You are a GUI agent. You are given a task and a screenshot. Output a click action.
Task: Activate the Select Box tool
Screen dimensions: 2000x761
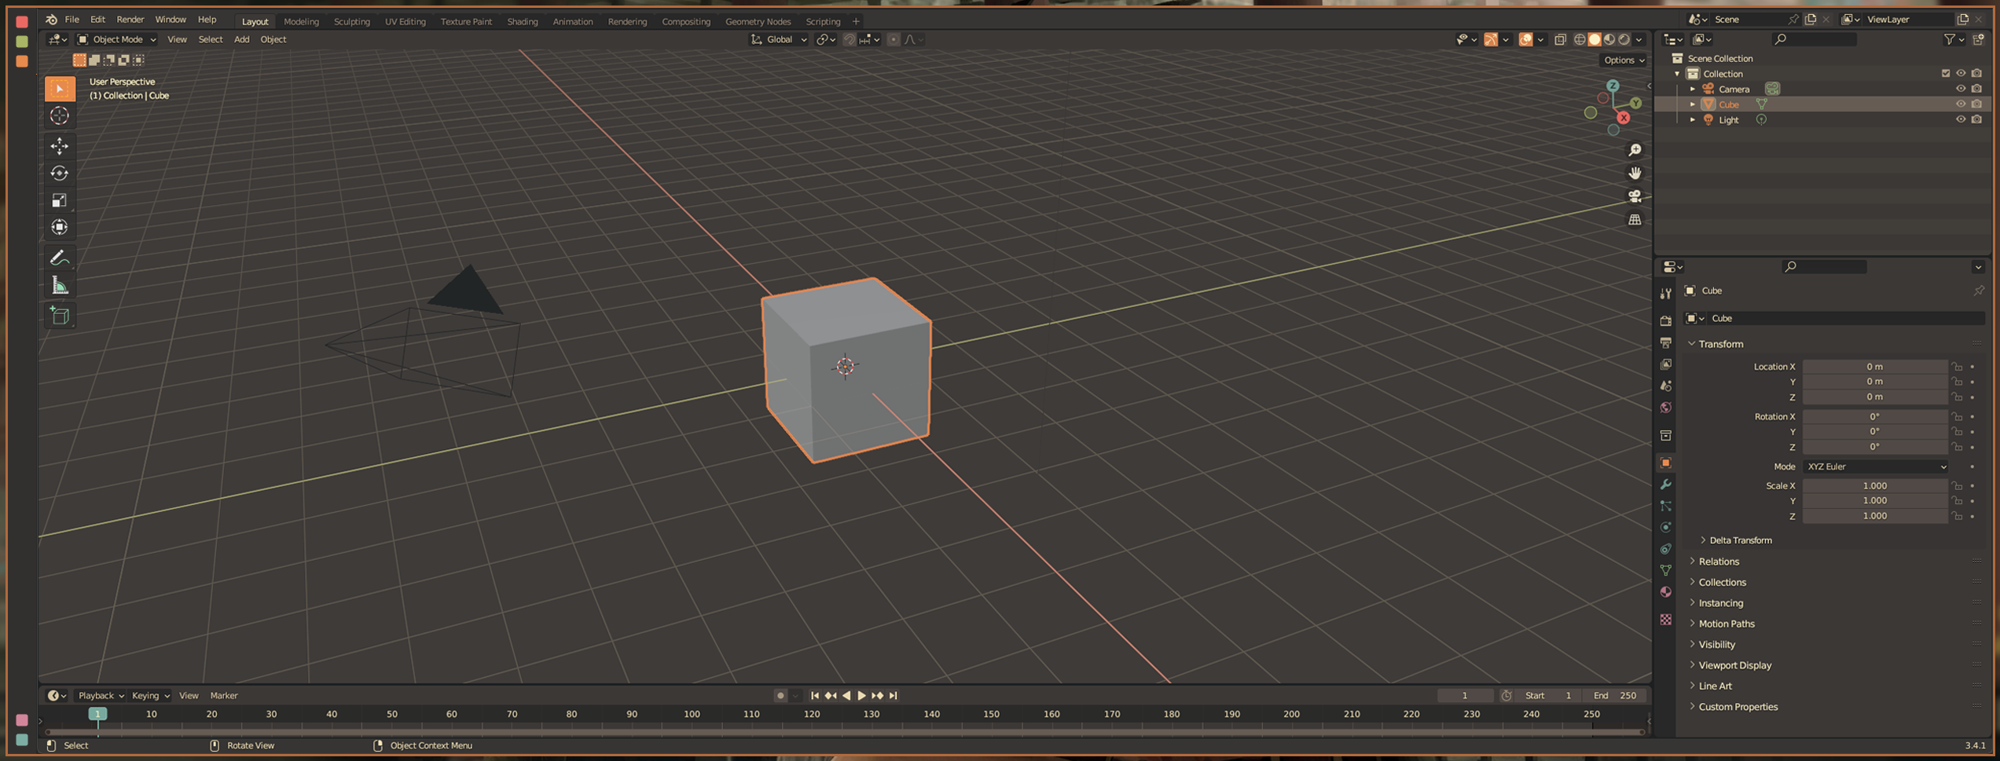(60, 89)
